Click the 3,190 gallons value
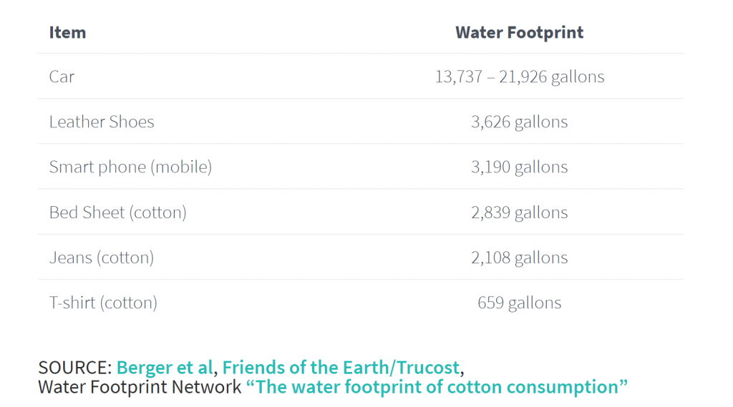Viewport: 733px width, 407px height. (520, 167)
